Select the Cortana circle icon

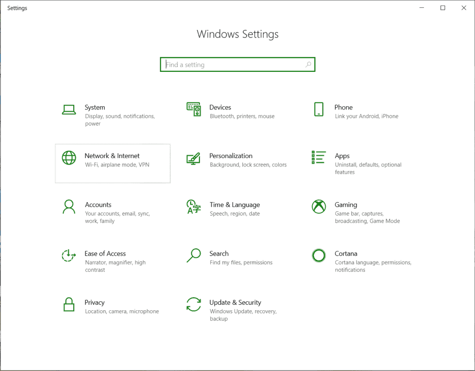319,256
